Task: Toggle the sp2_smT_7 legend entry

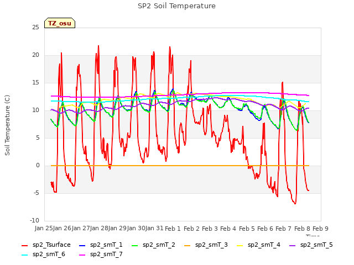Action: point(101,254)
